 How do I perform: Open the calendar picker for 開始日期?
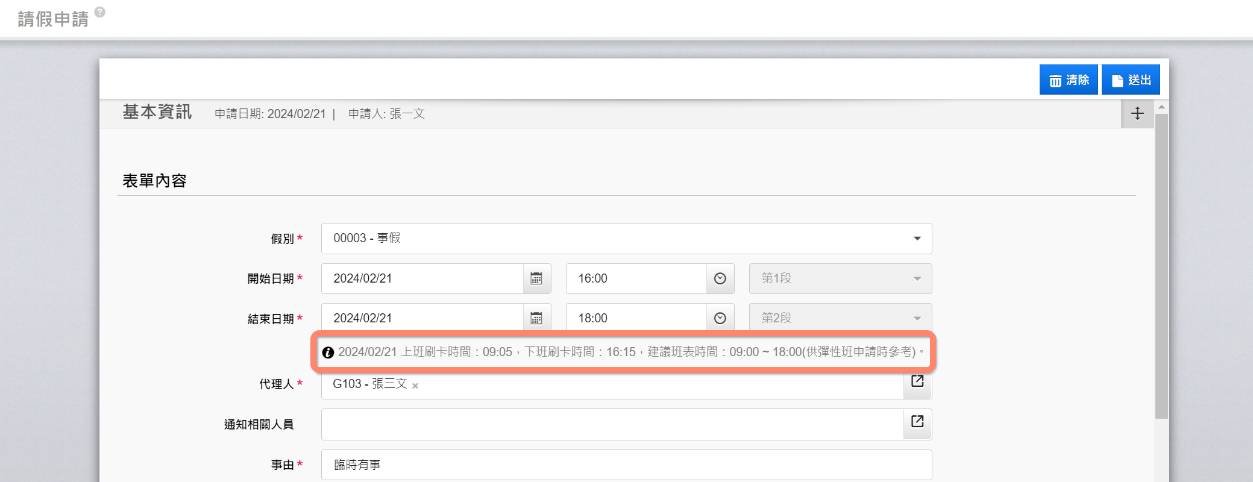coord(536,278)
